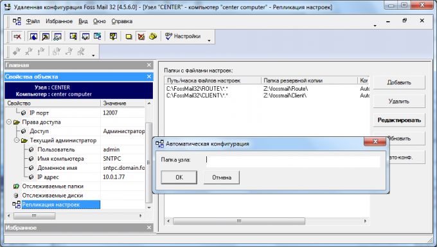Click the Добавить button
This screenshot has width=437, height=247.
[x=399, y=82]
